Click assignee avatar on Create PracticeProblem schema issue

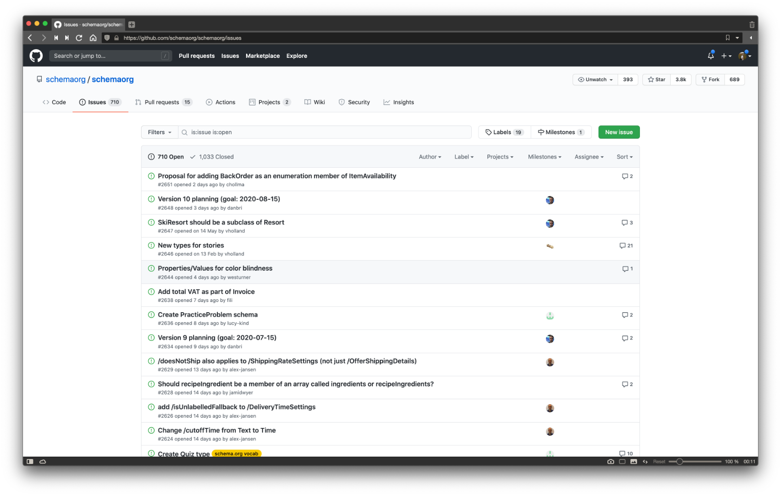click(550, 316)
